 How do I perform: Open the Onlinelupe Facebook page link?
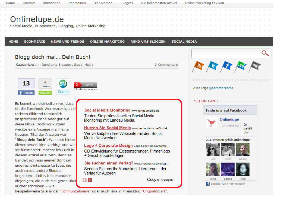(229, 119)
